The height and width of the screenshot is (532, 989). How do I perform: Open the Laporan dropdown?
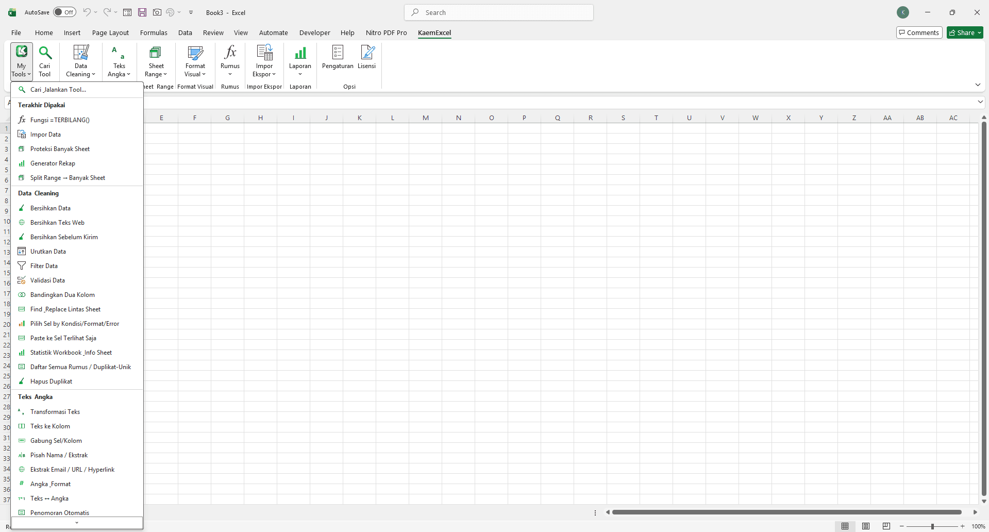tap(300, 61)
